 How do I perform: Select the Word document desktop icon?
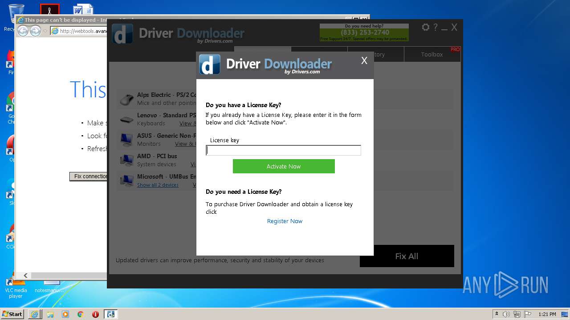[x=83, y=10]
